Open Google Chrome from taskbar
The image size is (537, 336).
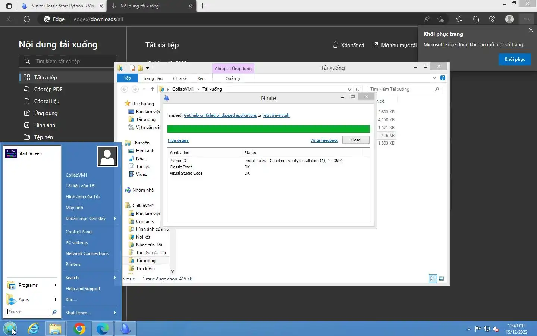pyautogui.click(x=79, y=329)
